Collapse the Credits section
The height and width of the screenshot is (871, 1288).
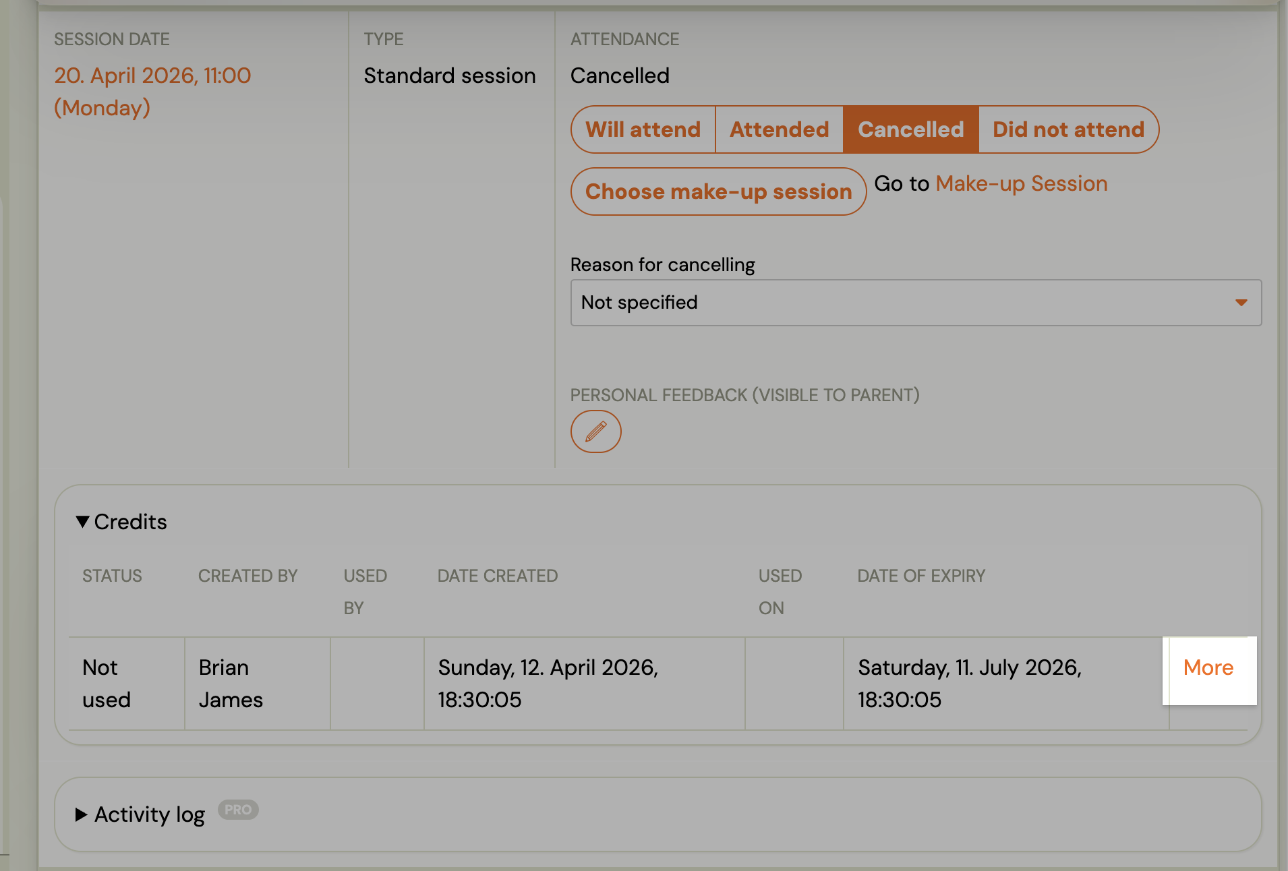click(121, 521)
